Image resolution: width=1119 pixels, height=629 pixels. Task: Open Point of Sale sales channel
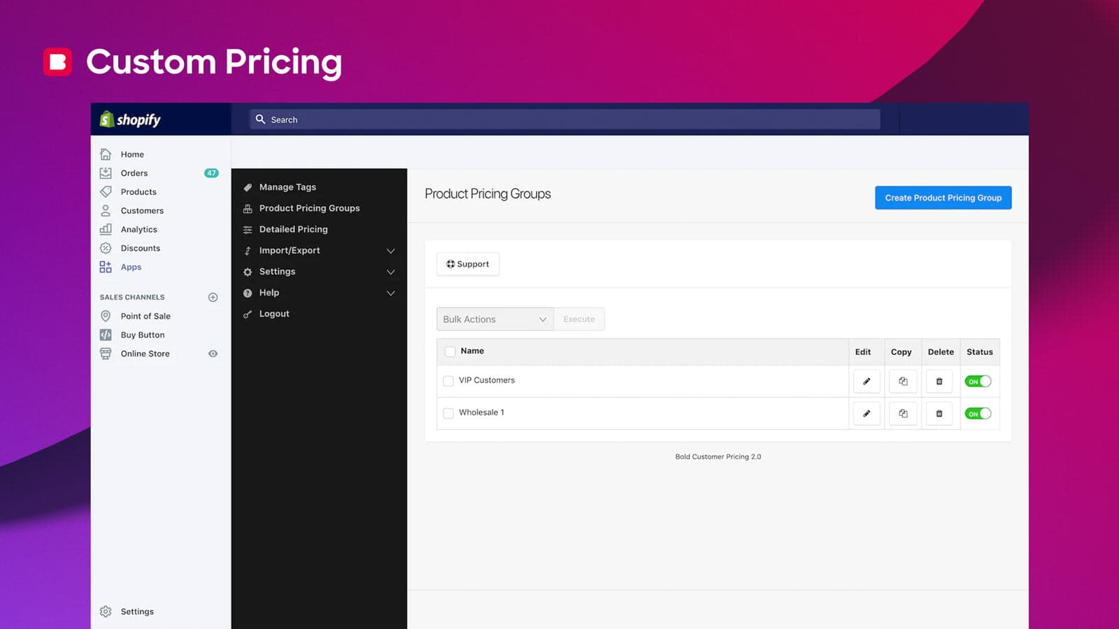tap(145, 316)
